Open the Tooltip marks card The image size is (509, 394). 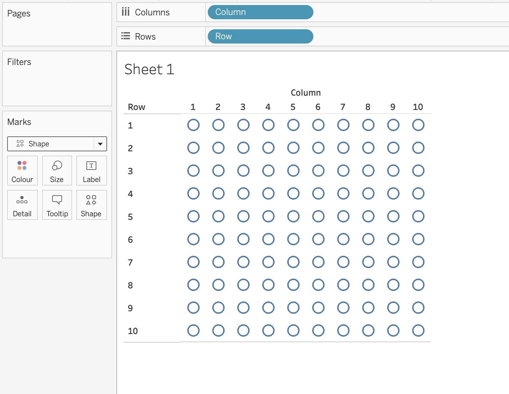57,205
